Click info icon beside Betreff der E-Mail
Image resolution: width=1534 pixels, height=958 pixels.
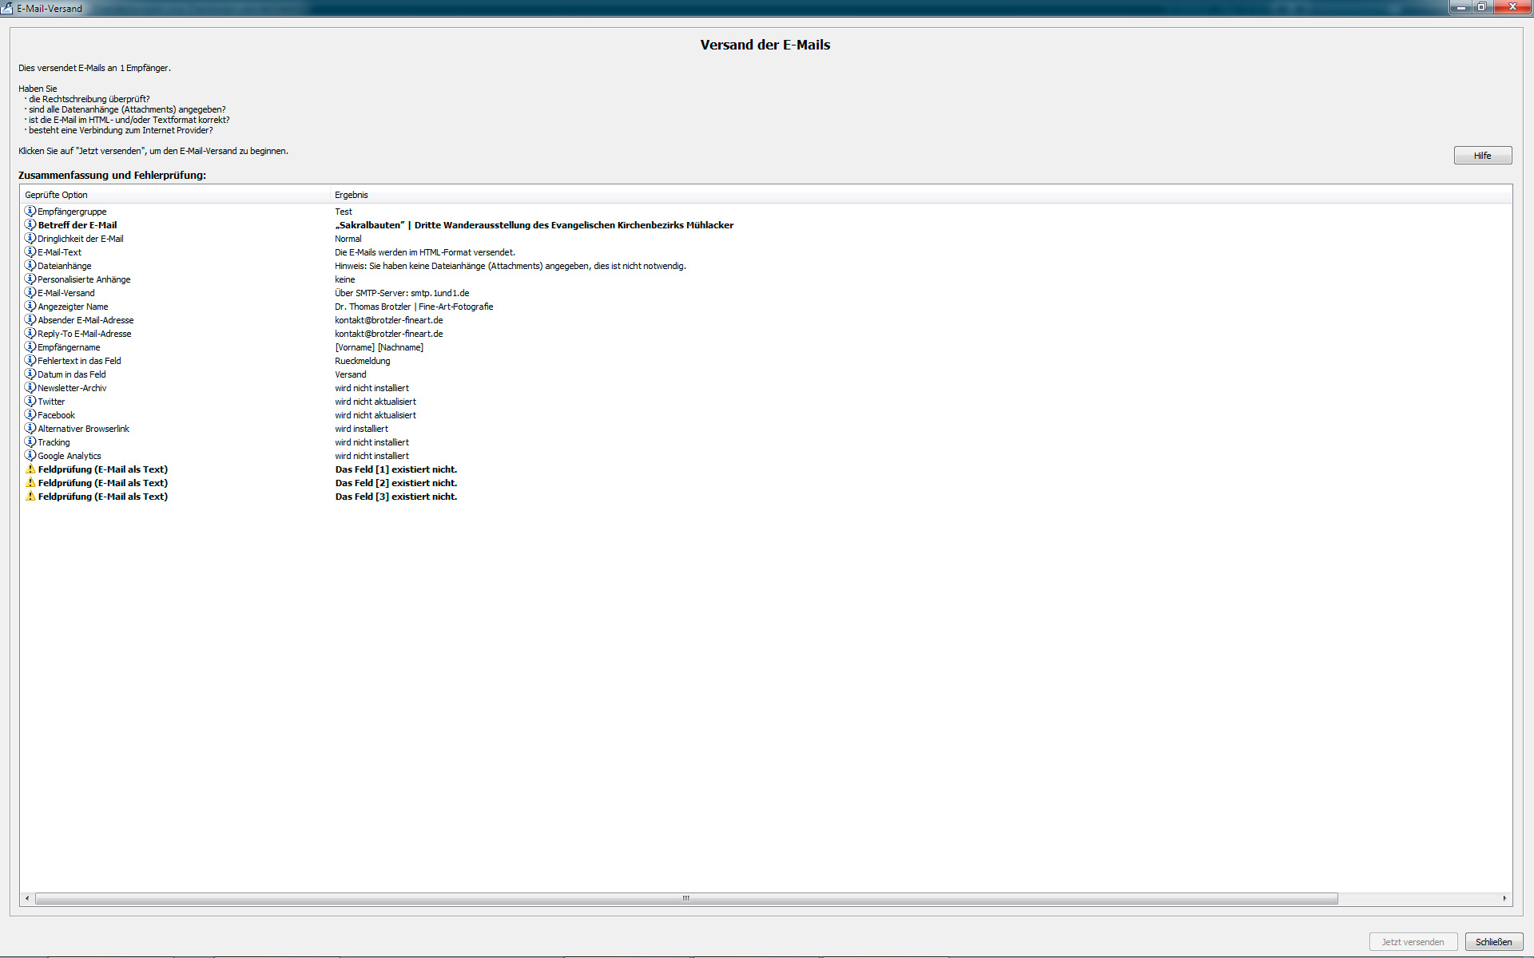pyautogui.click(x=30, y=225)
